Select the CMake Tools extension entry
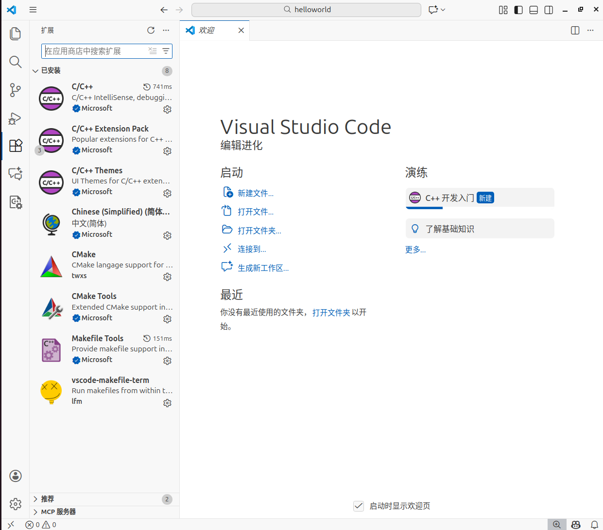Image resolution: width=603 pixels, height=530 pixels. pyautogui.click(x=104, y=307)
